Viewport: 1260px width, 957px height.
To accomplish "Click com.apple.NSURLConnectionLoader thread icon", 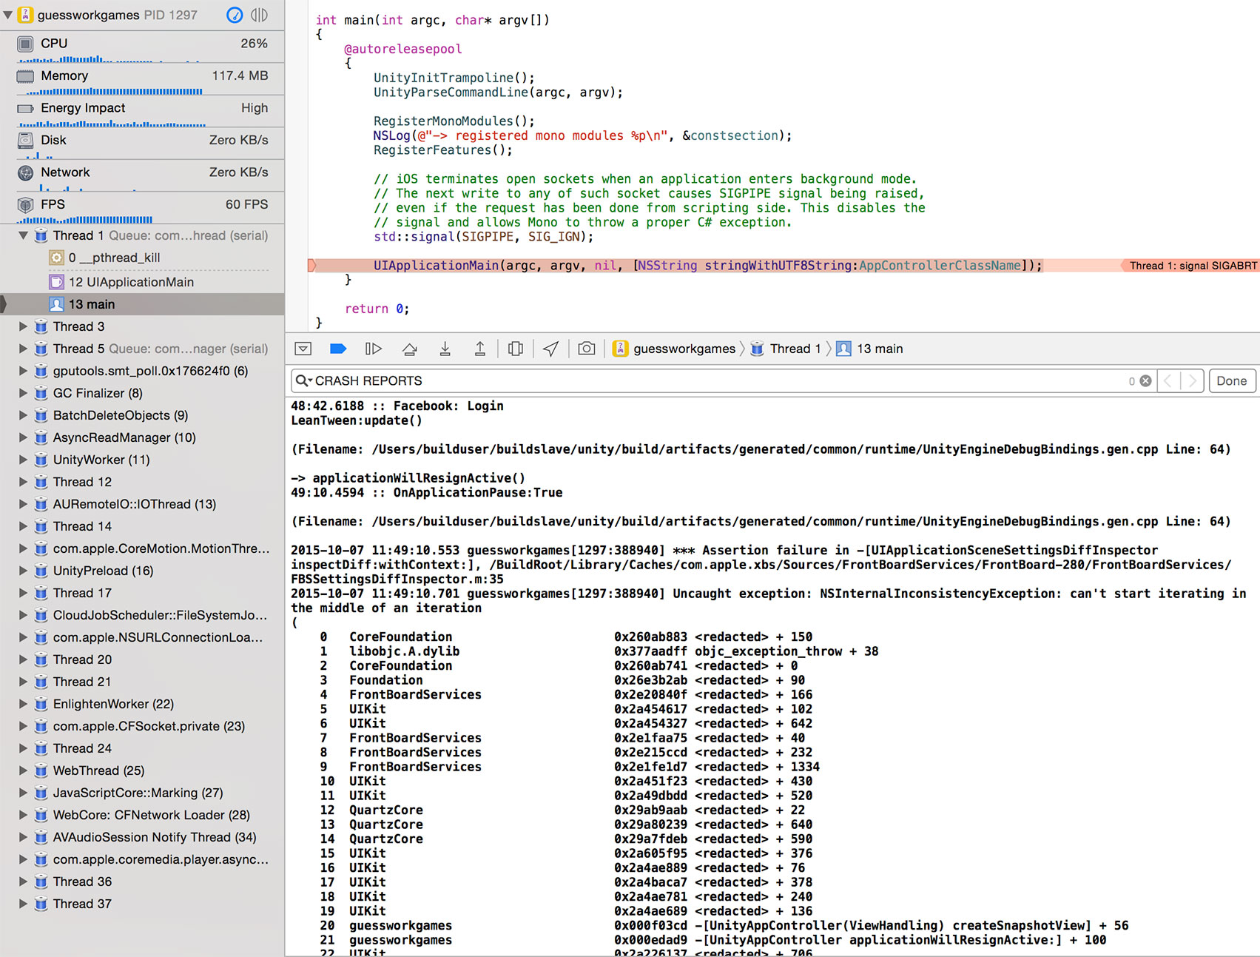I will (41, 637).
